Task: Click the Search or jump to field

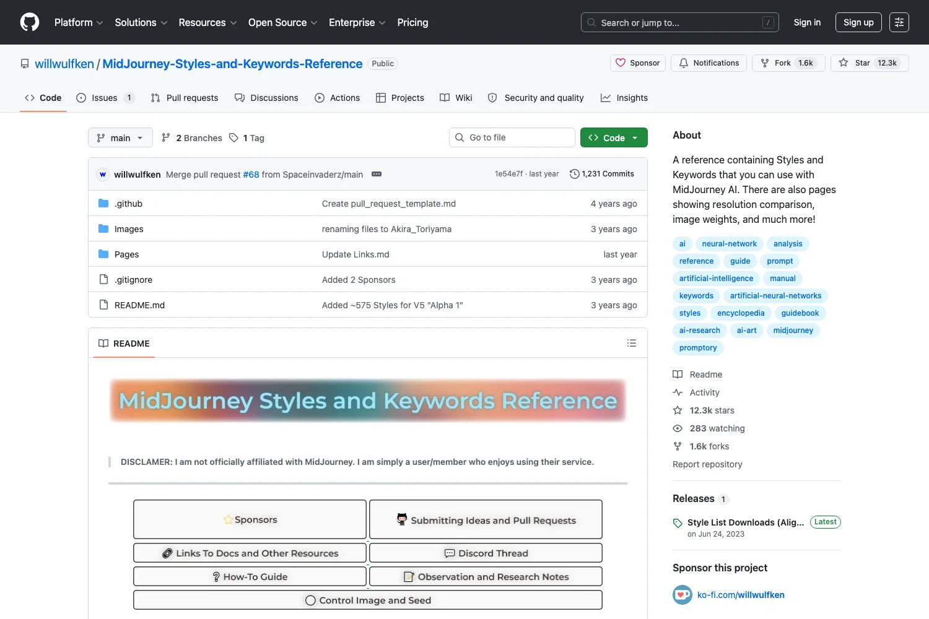Action: pos(679,22)
